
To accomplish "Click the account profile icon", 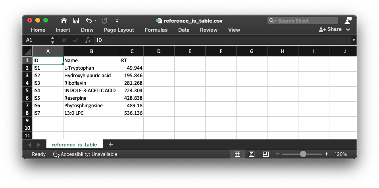I will click(x=348, y=21).
